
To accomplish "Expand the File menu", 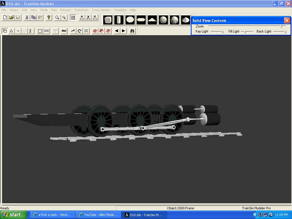I will pyautogui.click(x=4, y=10).
